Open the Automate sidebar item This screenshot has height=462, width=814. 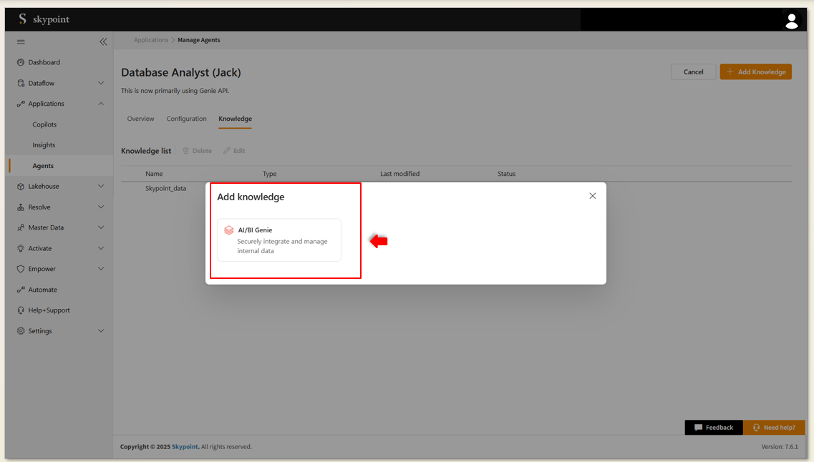coord(42,290)
